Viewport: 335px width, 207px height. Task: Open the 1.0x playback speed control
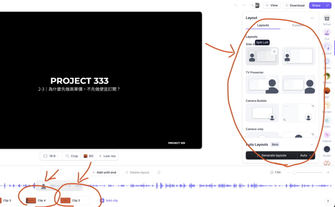coord(275,172)
